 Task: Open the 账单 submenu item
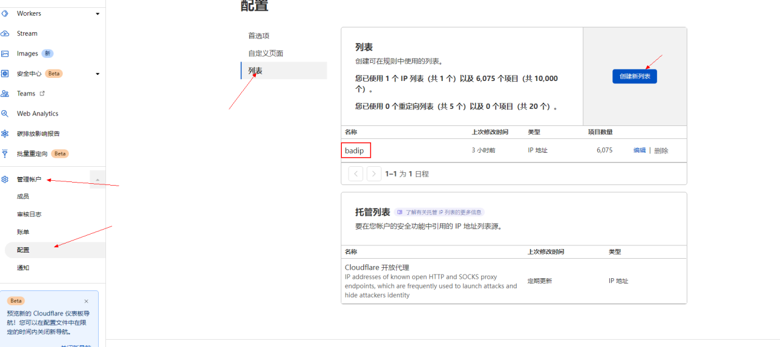(x=23, y=232)
